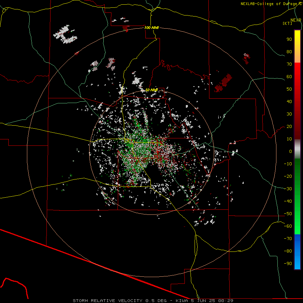Select the -20 knot scale label
The image size is (303, 303).
(x=288, y=176)
